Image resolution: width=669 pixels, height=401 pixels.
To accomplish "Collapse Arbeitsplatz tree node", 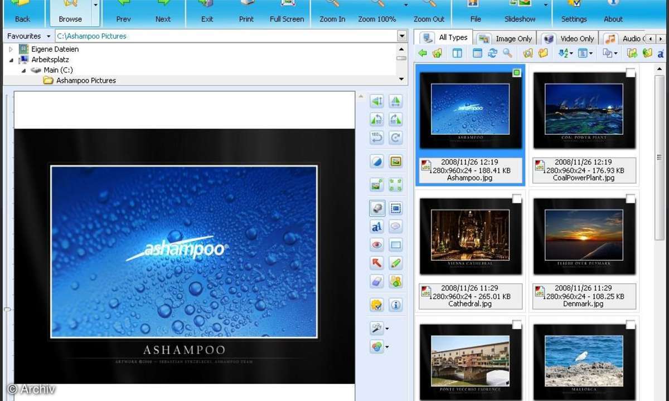I will point(11,60).
